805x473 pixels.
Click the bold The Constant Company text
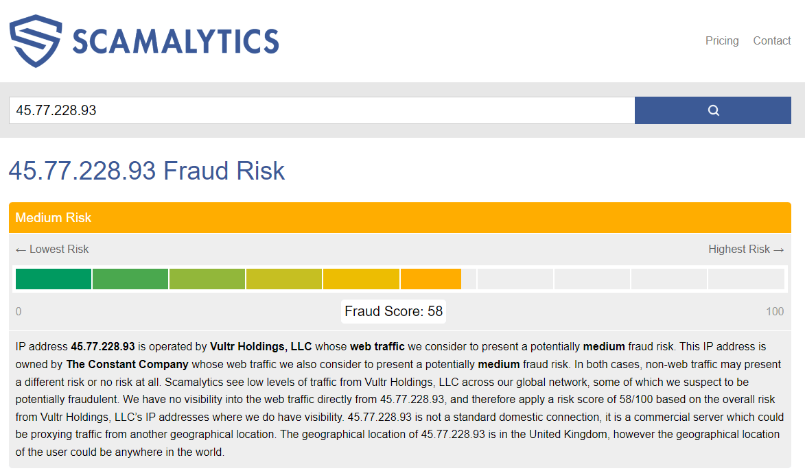tap(128, 364)
